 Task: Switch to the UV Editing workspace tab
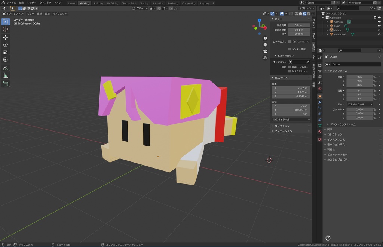(x=112, y=3)
